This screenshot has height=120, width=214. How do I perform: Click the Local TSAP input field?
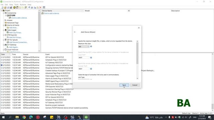[84, 58]
